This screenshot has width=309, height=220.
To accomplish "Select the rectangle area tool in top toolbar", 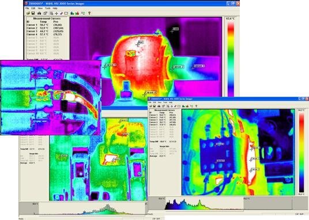I will [x=66, y=13].
